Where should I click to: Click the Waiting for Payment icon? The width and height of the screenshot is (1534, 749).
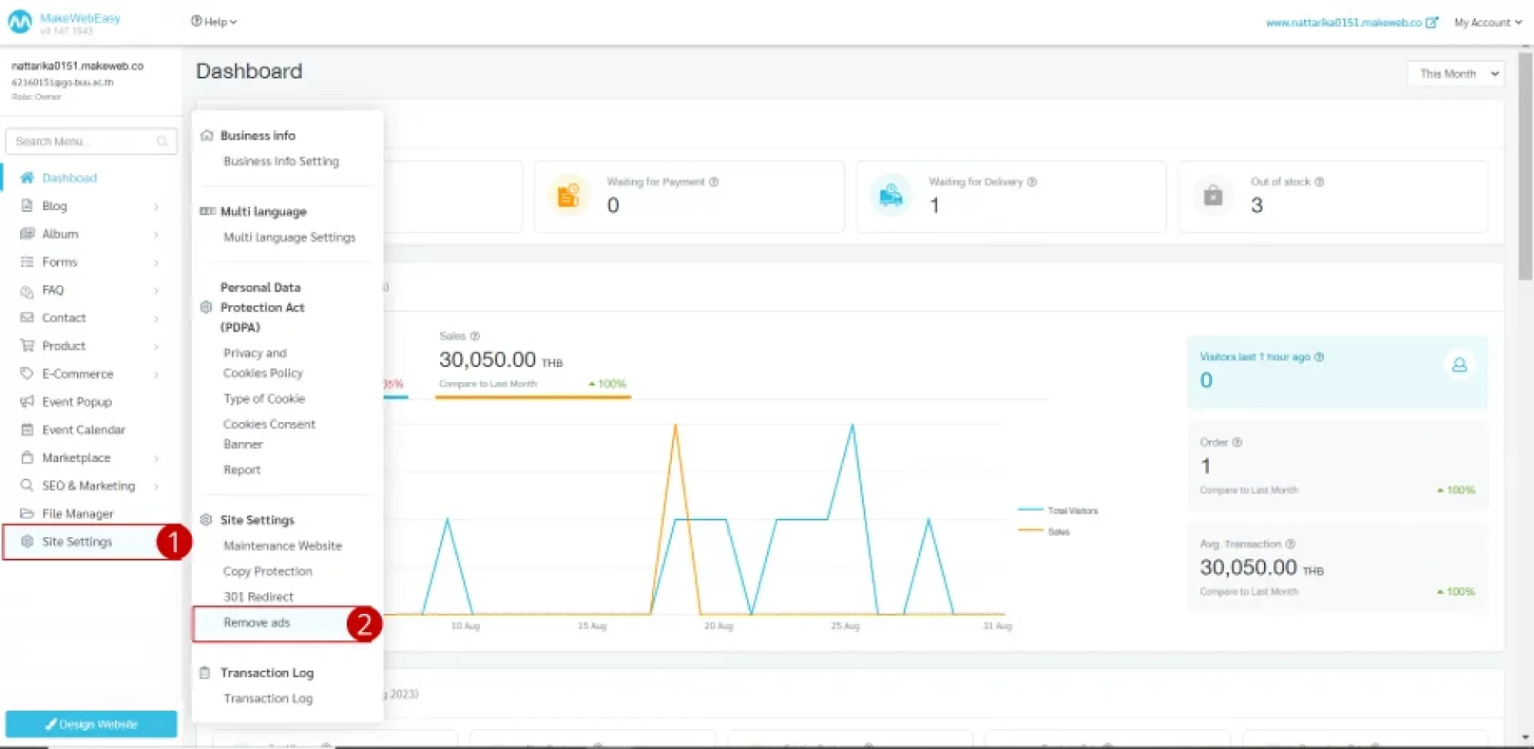pyautogui.click(x=568, y=195)
